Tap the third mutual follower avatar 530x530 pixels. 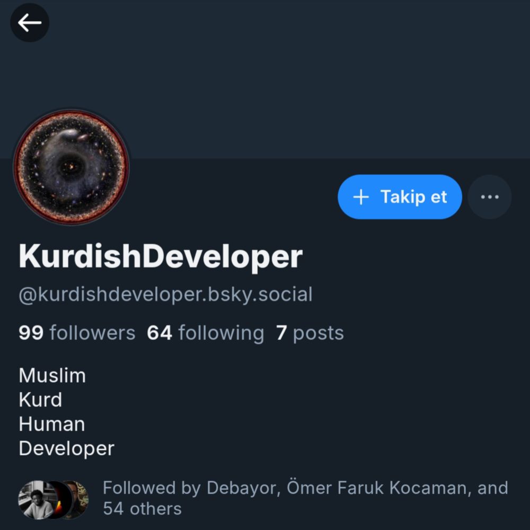coord(79,499)
